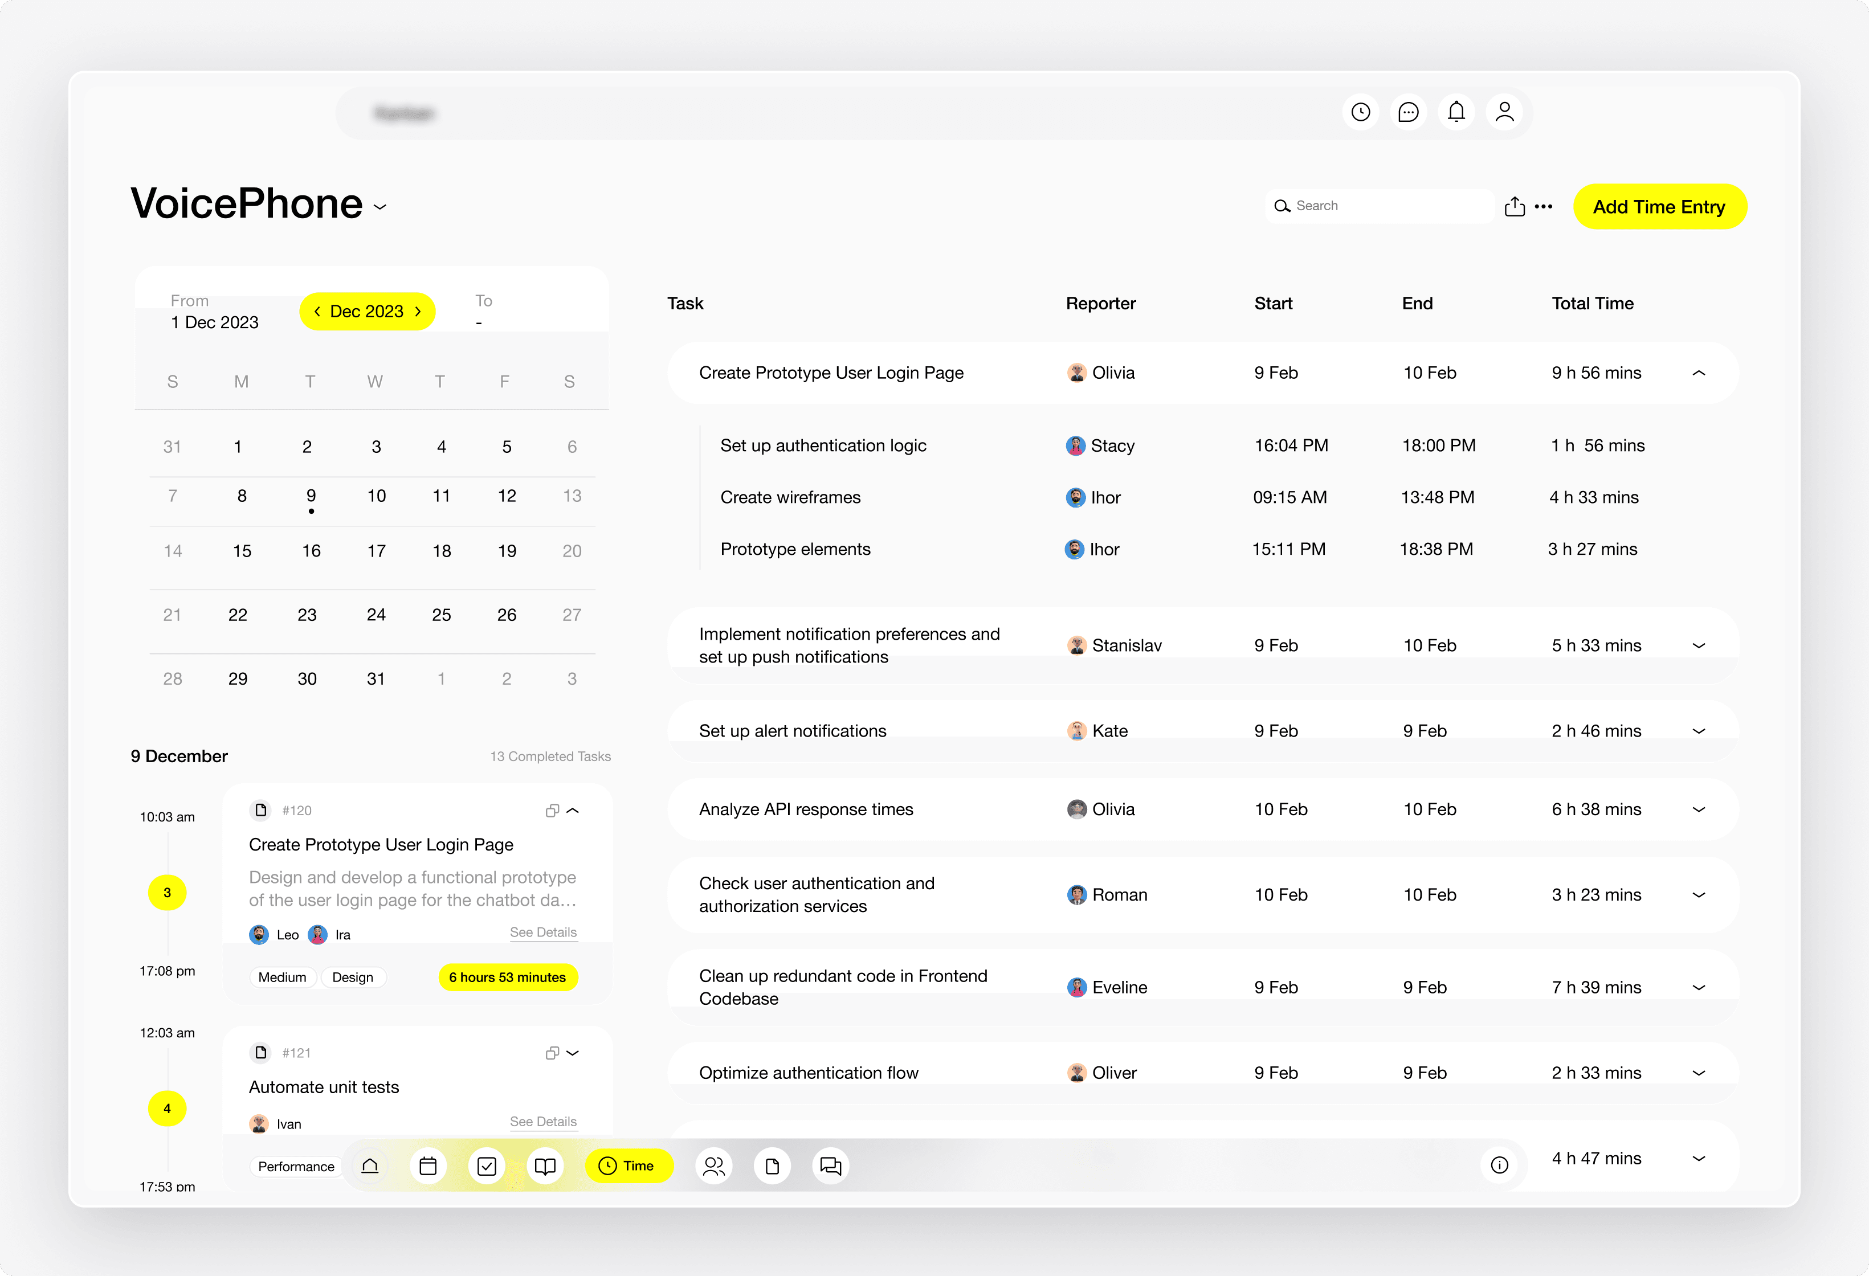Click the Task column header

(x=685, y=304)
